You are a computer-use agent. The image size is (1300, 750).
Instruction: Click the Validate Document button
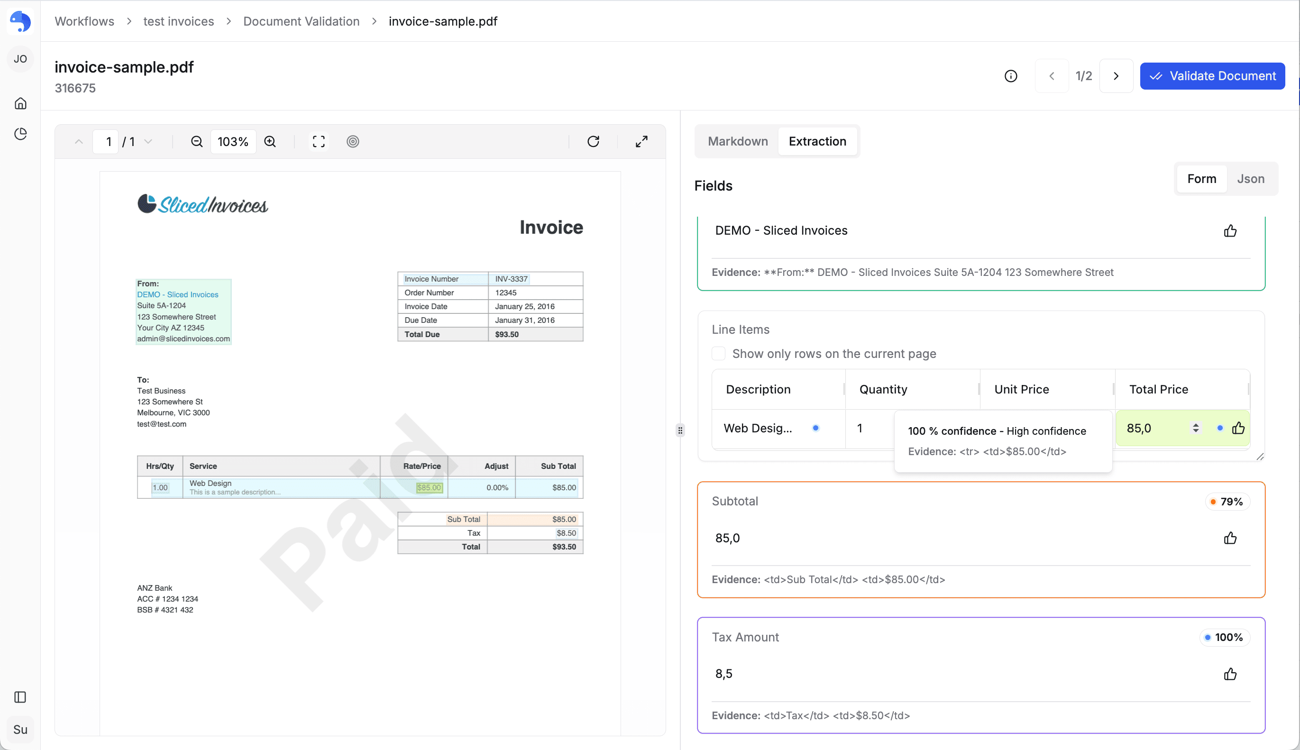tap(1212, 76)
